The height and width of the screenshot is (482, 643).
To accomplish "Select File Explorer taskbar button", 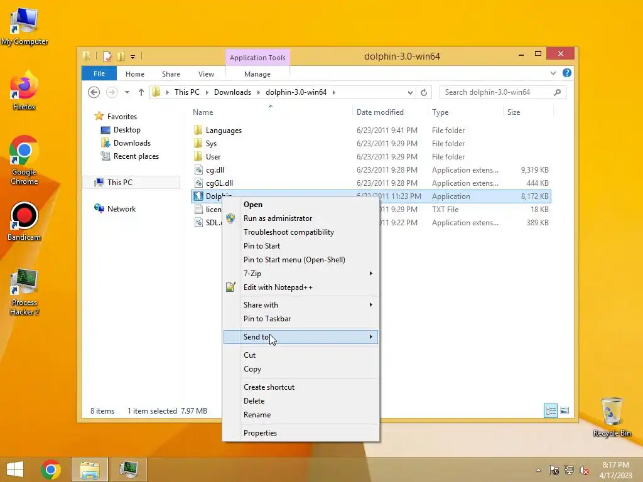I will [x=90, y=469].
